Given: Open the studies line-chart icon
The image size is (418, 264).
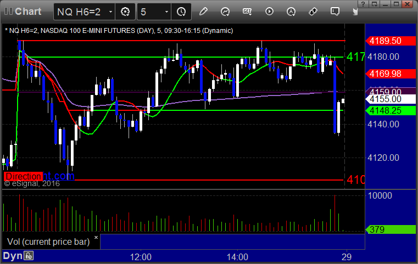Looking at the screenshot, I should pyautogui.click(x=225, y=12).
